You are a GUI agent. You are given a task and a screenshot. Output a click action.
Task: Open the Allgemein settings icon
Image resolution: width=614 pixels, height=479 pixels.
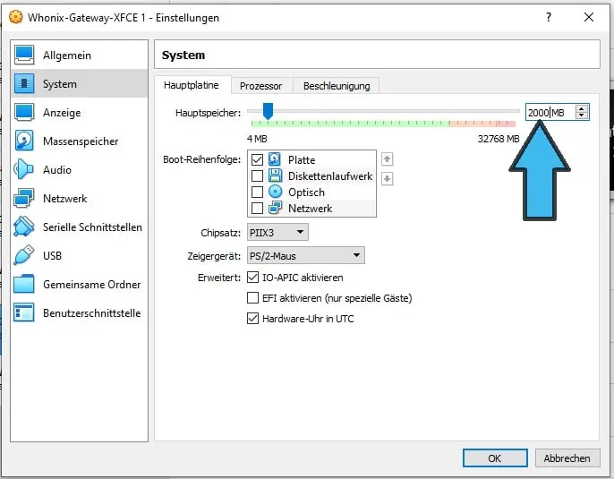(24, 55)
